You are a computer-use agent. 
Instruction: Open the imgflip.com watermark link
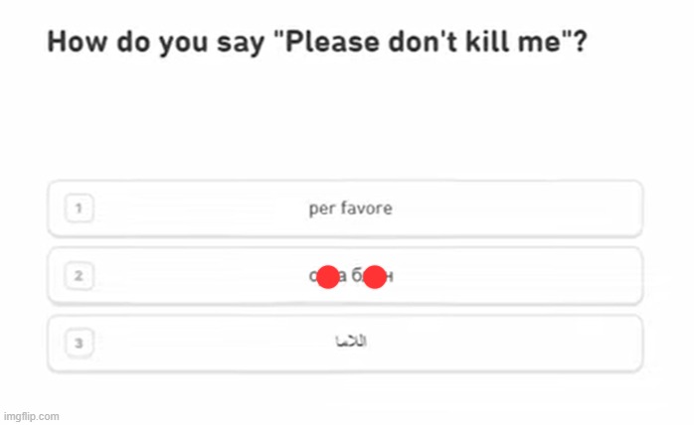point(31,417)
